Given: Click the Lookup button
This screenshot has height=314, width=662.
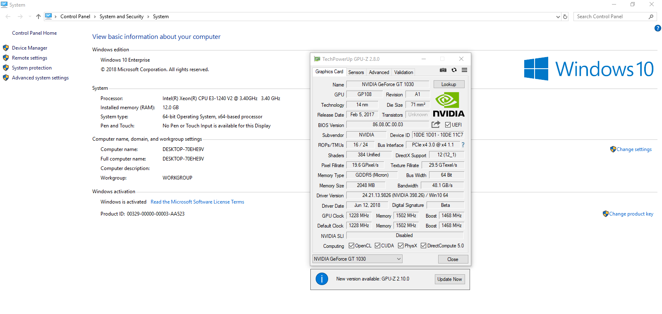Looking at the screenshot, I should pyautogui.click(x=449, y=84).
